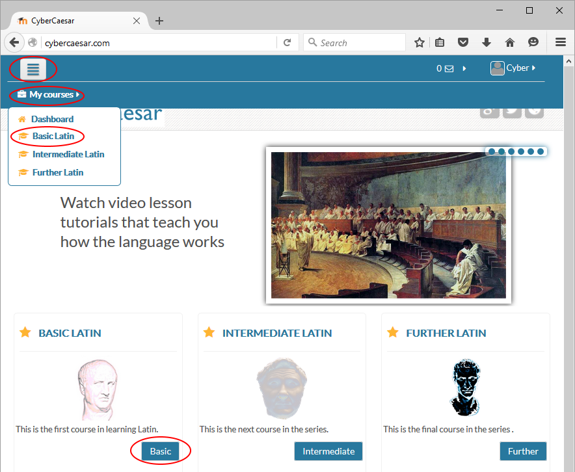Click the star beside BASIC LATIN heading
This screenshot has height=472, width=575.
(x=25, y=332)
